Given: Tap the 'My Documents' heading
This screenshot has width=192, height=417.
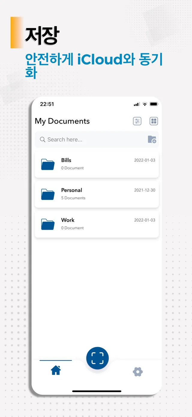Looking at the screenshot, I should point(62,121).
